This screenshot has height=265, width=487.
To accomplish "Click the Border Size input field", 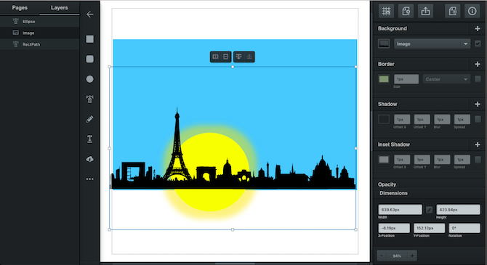I will (x=406, y=79).
